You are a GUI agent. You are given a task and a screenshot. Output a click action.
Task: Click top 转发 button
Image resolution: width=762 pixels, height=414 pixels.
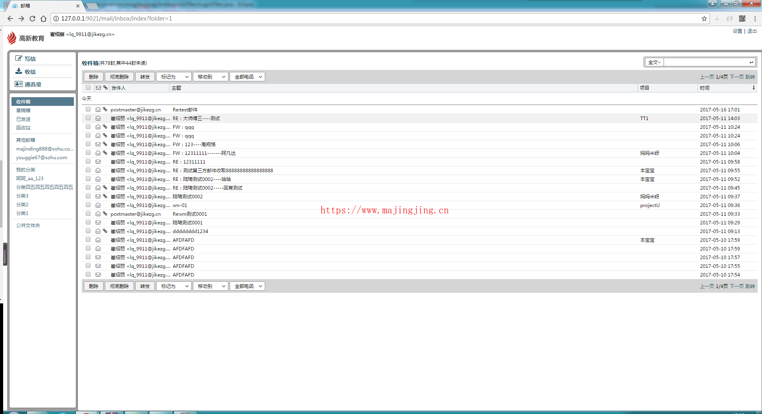point(145,77)
